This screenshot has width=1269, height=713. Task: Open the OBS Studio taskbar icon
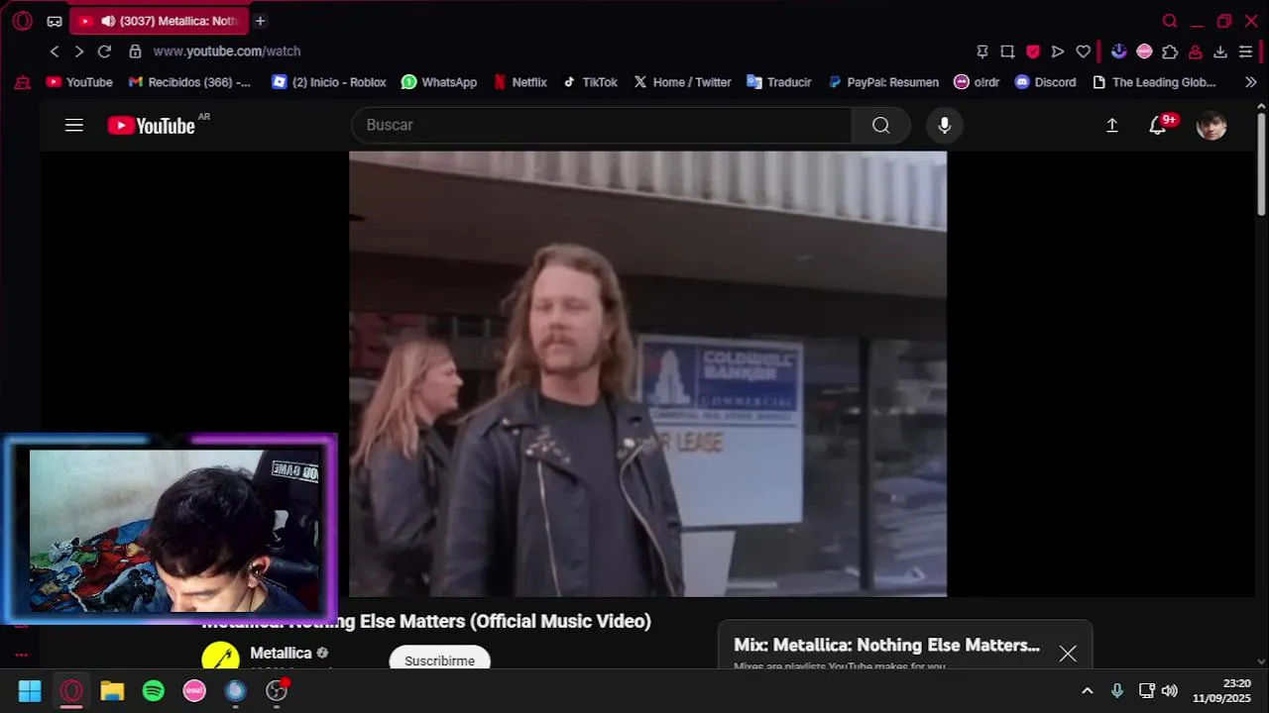point(277,691)
